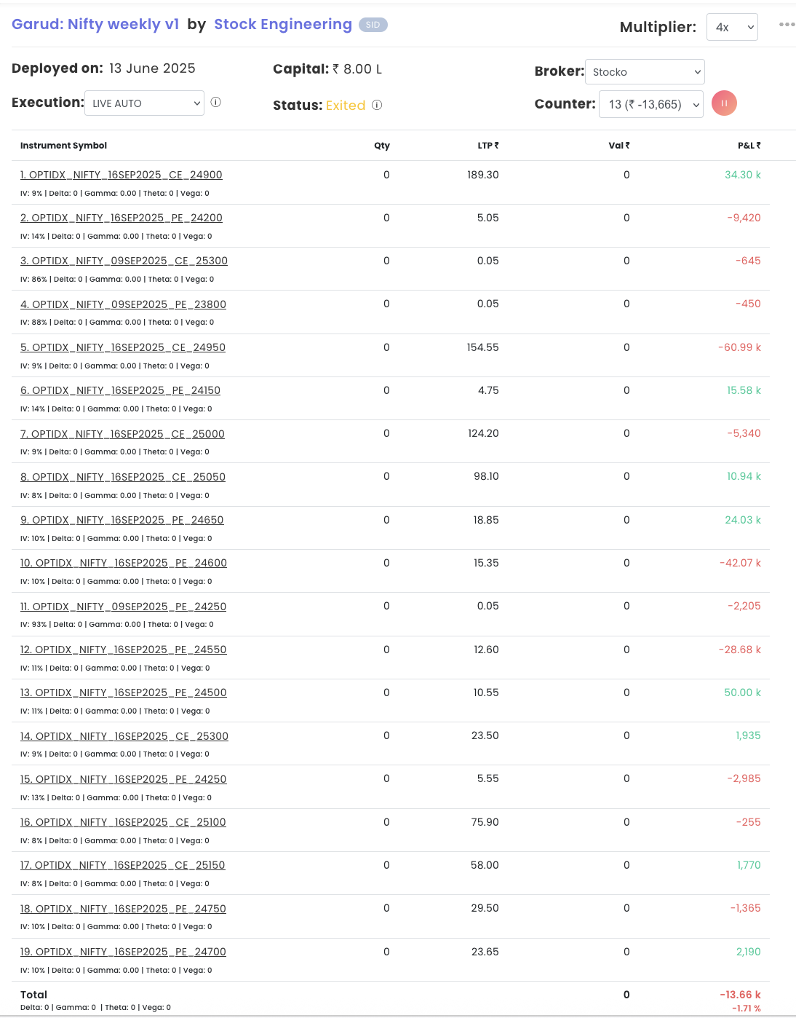Select the 16SEP2025 PE 24700 instrument
Viewport: 796px width, 1018px height.
coord(123,952)
